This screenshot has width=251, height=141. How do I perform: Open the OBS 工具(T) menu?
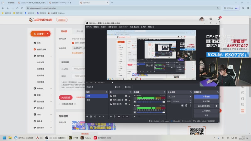click(144, 27)
